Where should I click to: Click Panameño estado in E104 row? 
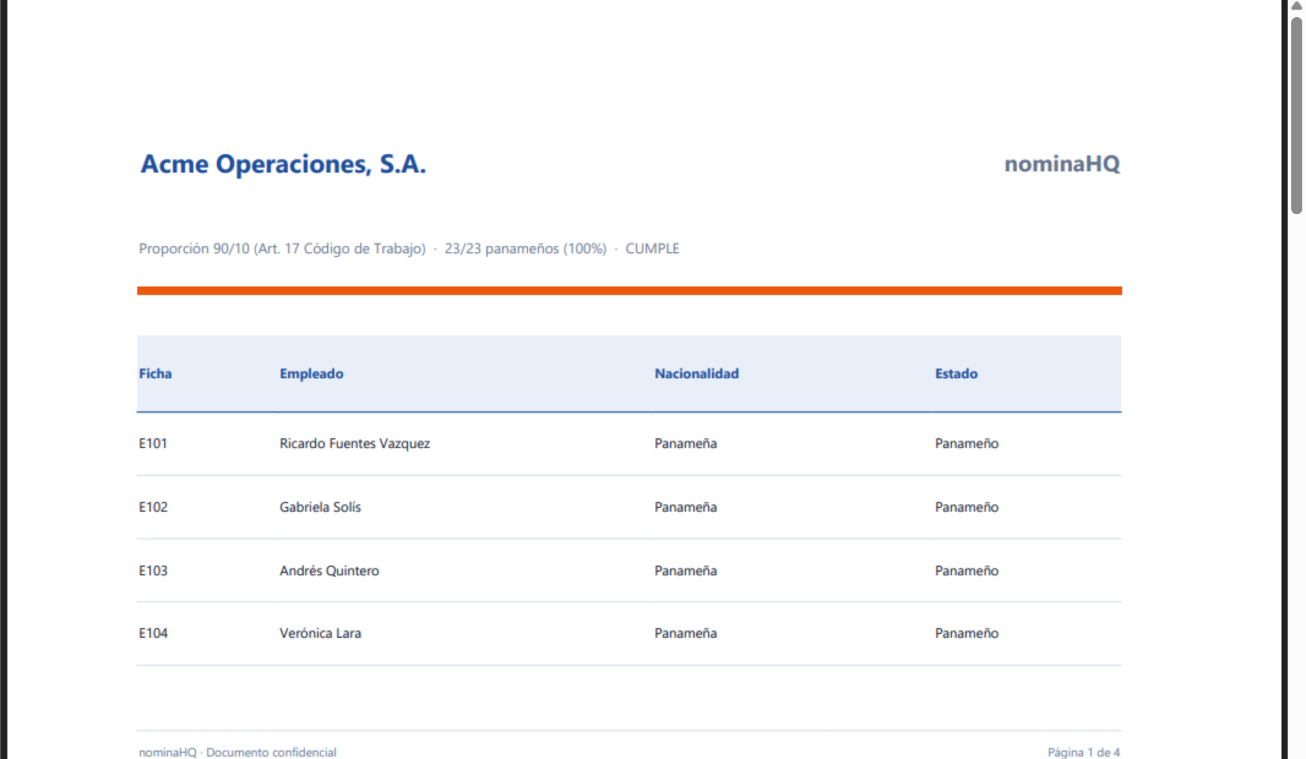pyautogui.click(x=967, y=633)
